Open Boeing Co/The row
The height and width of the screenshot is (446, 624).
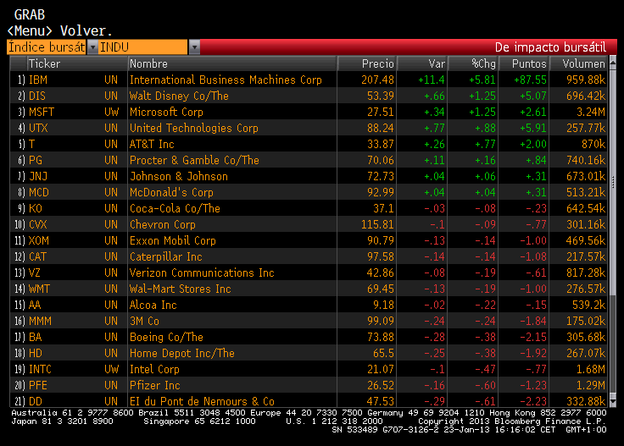pyautogui.click(x=309, y=337)
